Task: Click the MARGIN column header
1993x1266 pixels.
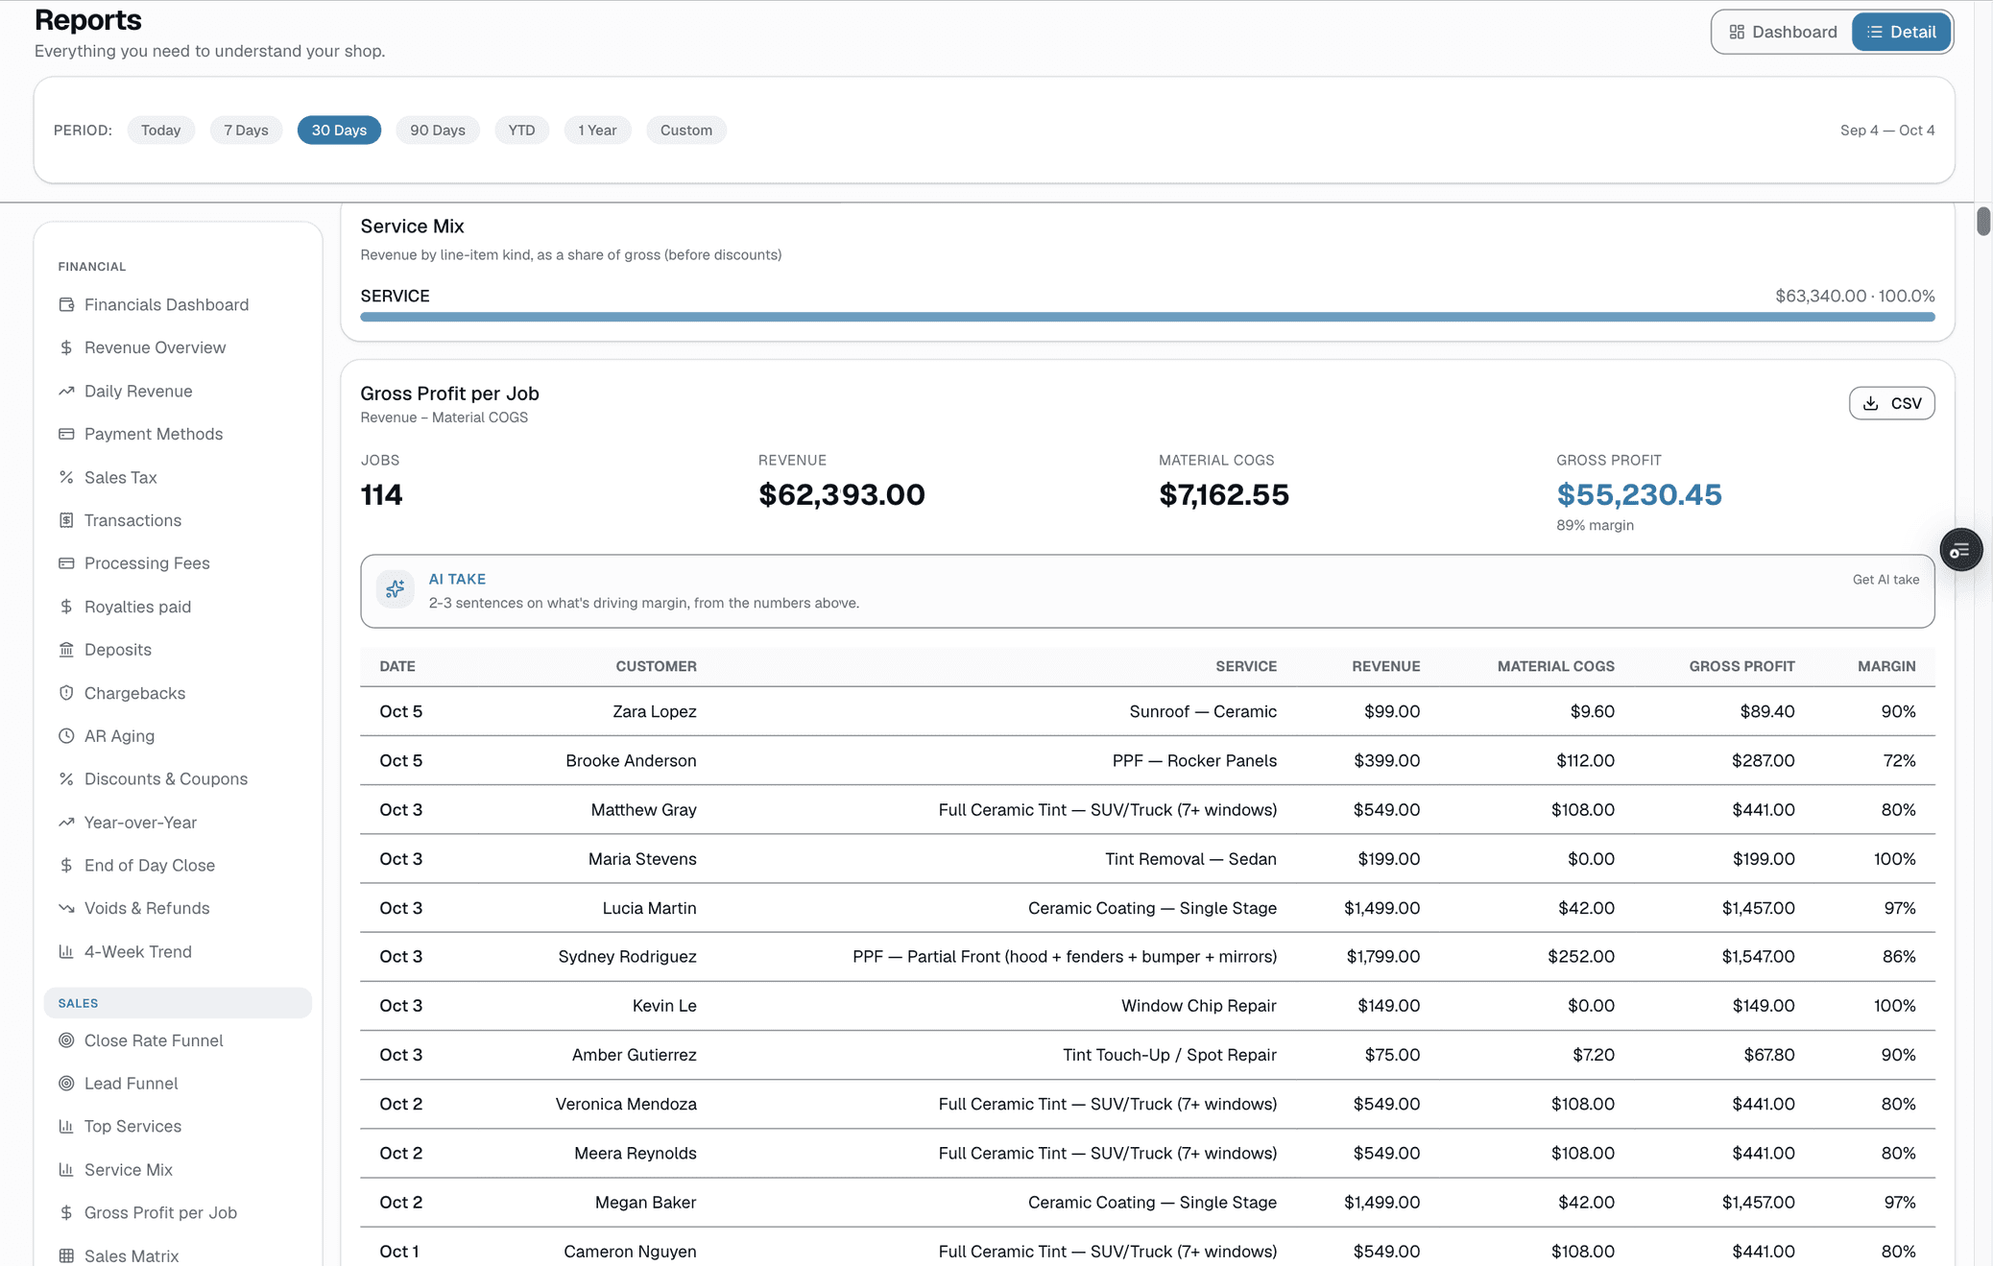Action: [x=1886, y=666]
